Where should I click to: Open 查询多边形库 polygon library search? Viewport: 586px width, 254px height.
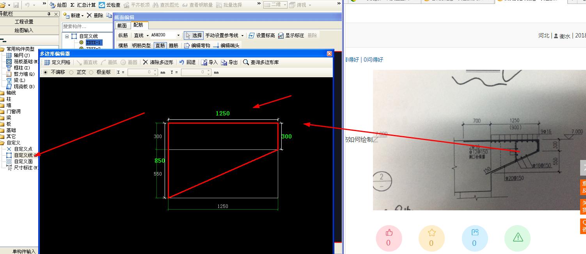(261, 62)
